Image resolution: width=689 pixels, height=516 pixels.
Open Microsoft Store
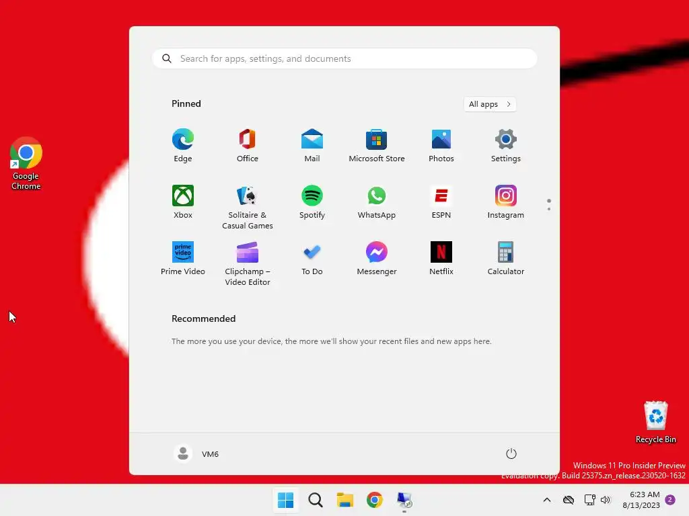(x=377, y=146)
